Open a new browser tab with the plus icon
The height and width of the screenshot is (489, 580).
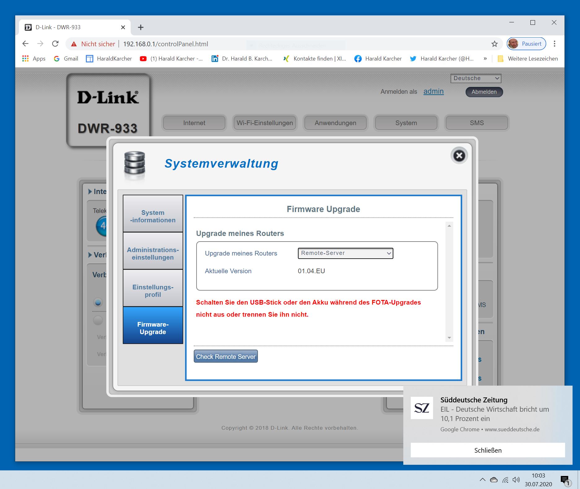pyautogui.click(x=141, y=27)
